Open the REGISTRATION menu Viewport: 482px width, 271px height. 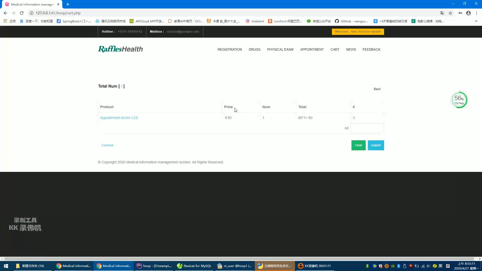[230, 49]
